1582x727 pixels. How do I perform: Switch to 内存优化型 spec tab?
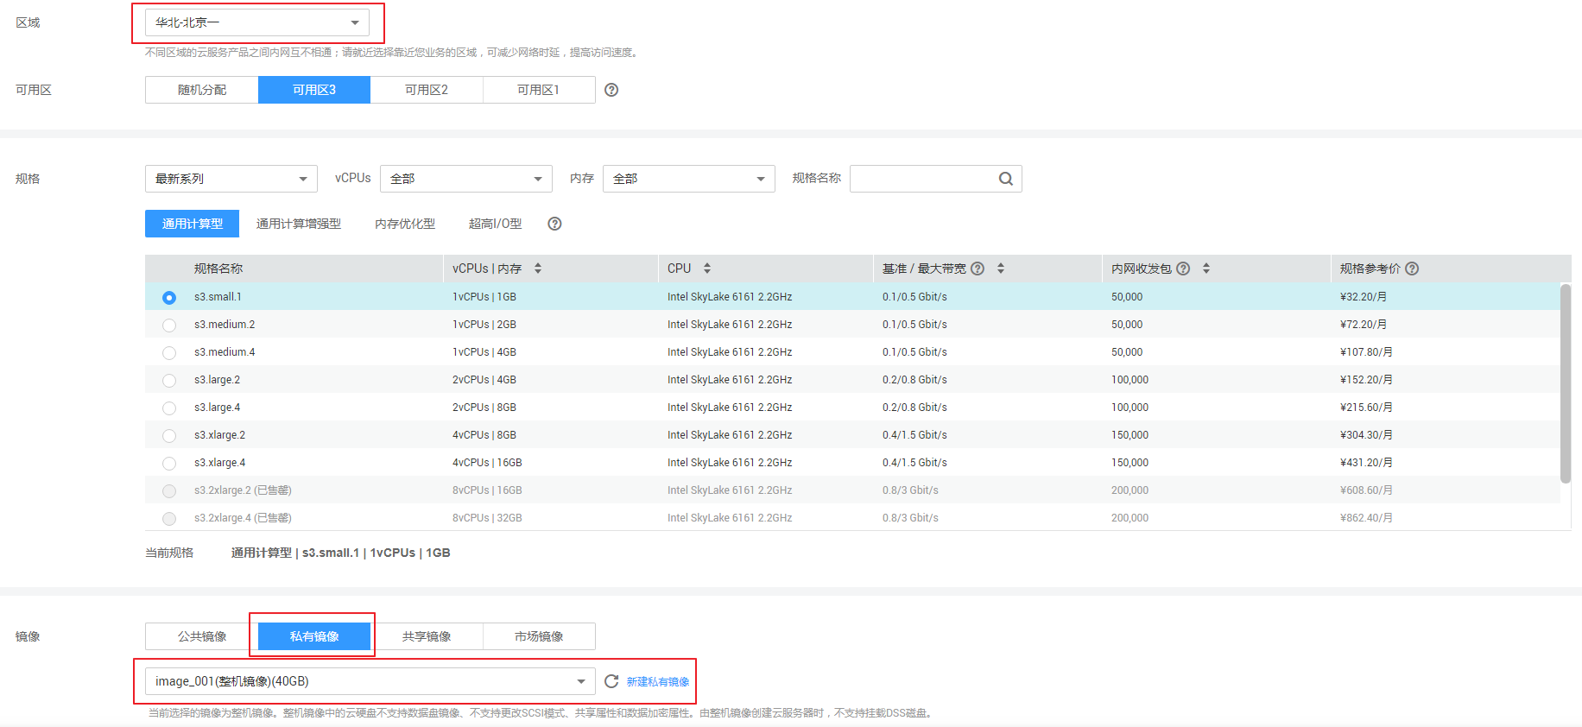click(x=405, y=224)
